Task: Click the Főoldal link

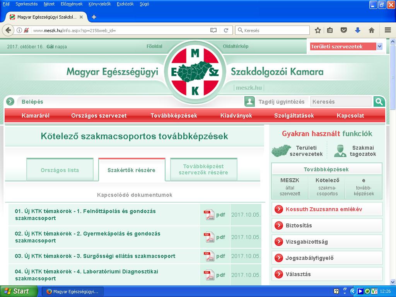Action: click(154, 46)
